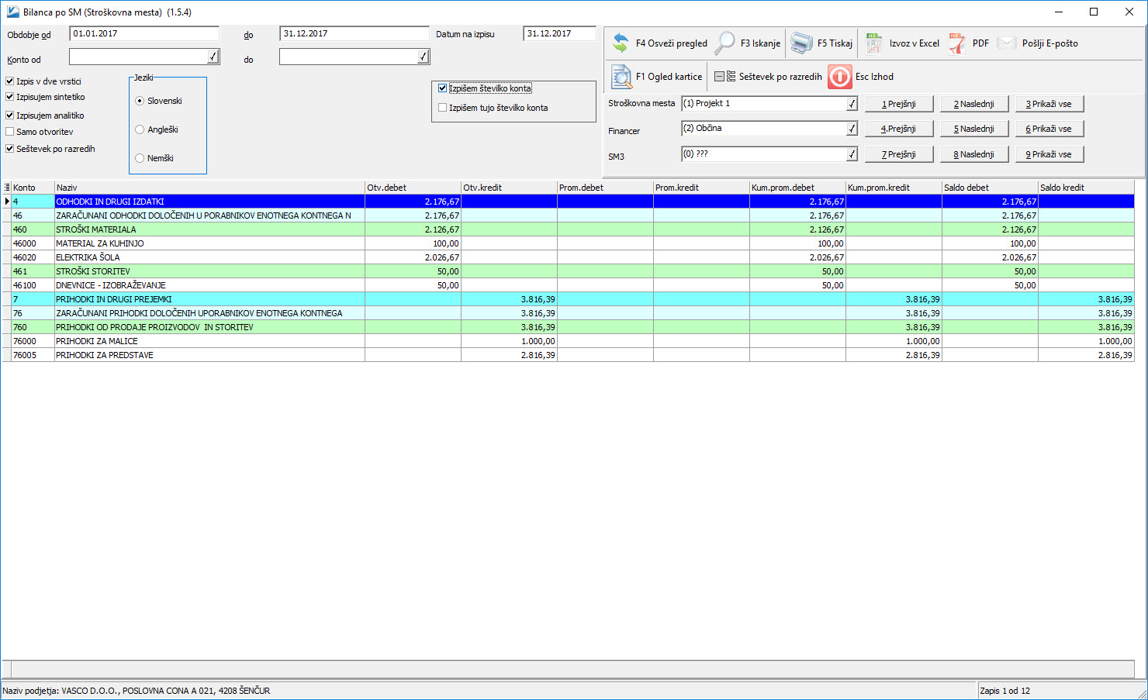This screenshot has height=700, width=1148.
Task: Click Pošlji E-pošto envelope icon
Action: (1007, 43)
